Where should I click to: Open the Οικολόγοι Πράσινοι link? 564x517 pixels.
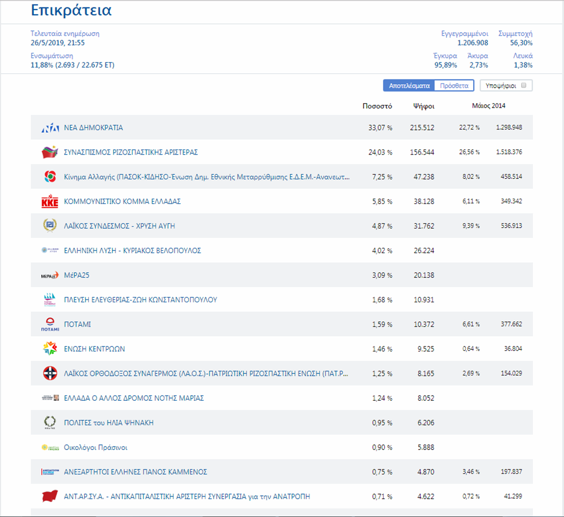click(96, 448)
